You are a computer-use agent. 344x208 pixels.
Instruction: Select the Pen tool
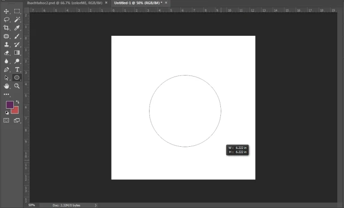coord(6,69)
